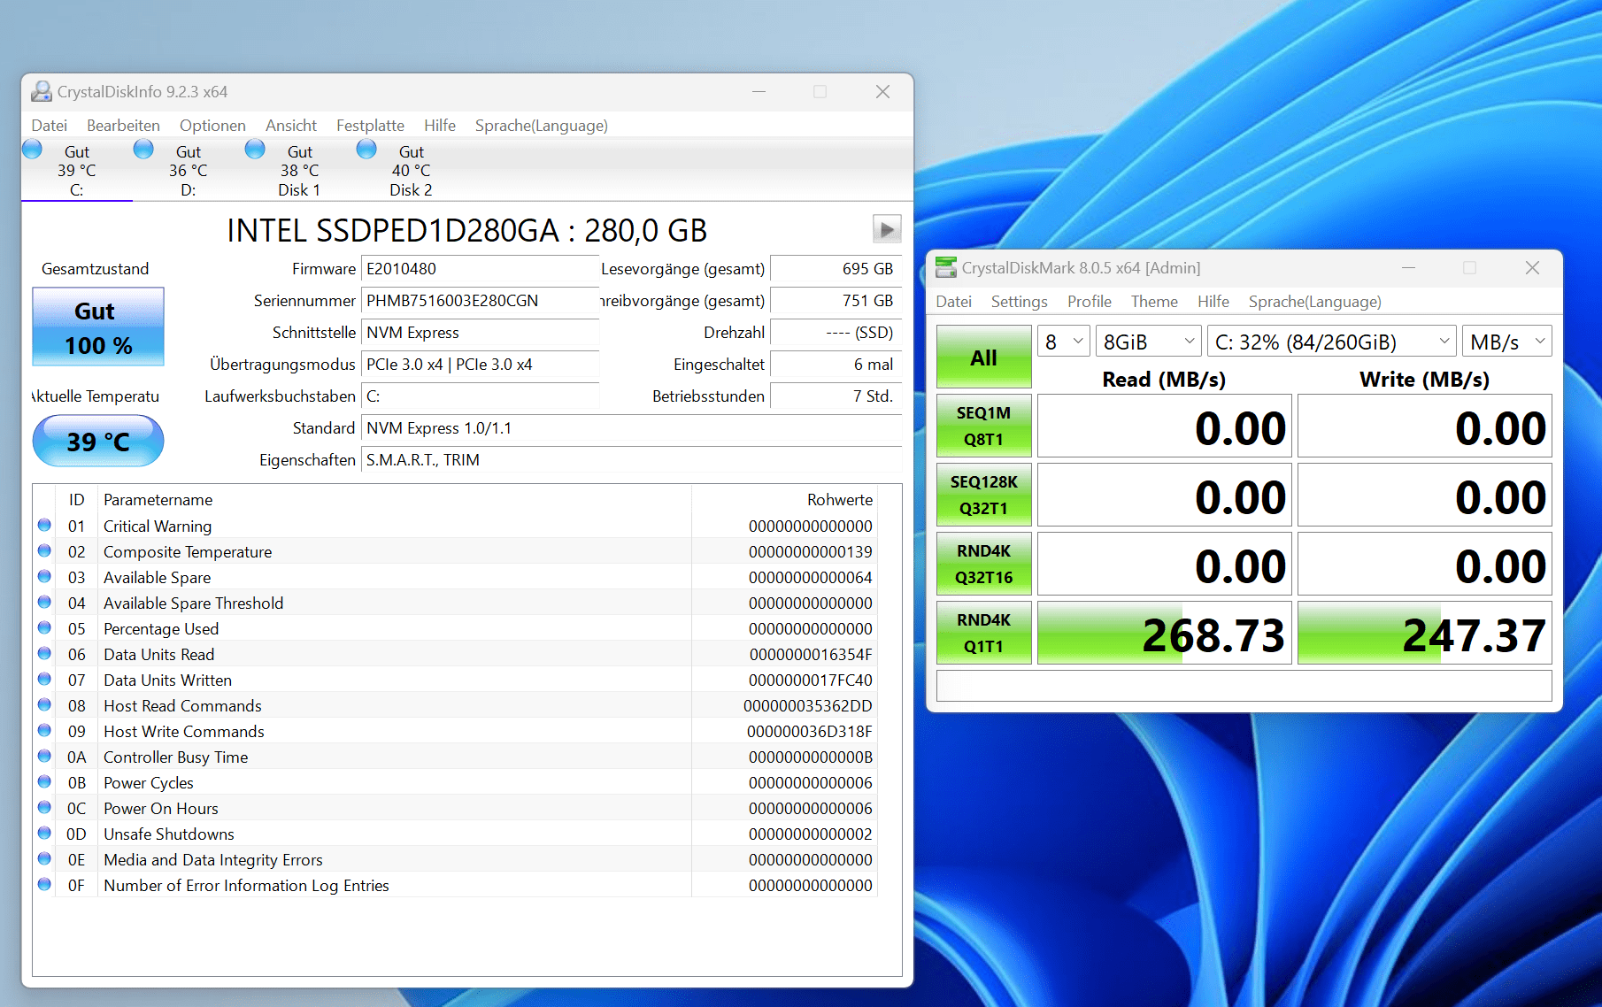Open Settings menu in CrystalDiskMark
The image size is (1602, 1007).
[1019, 302]
